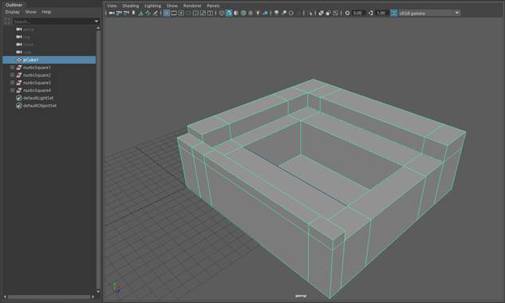Click the use all lights bulb icon
This screenshot has height=303, width=505.
click(258, 14)
